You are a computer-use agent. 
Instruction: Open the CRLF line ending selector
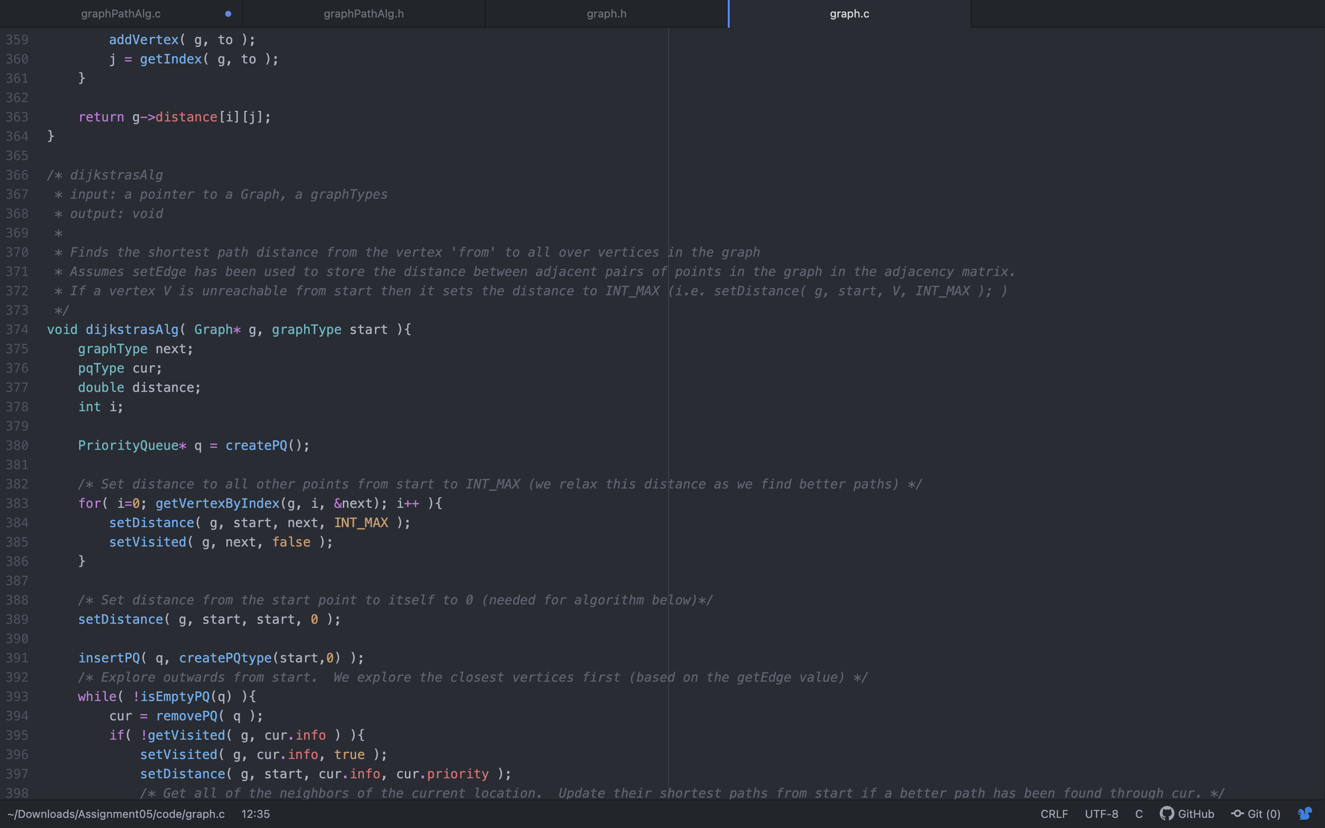point(1054,814)
